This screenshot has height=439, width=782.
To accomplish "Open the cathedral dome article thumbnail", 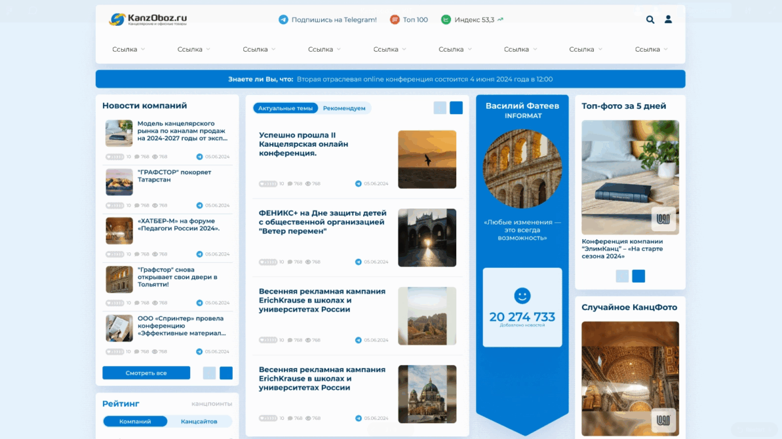I will (427, 394).
